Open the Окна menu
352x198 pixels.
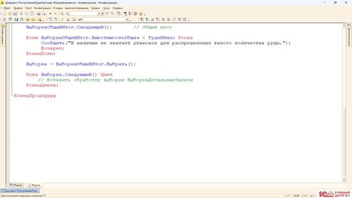(x=106, y=8)
